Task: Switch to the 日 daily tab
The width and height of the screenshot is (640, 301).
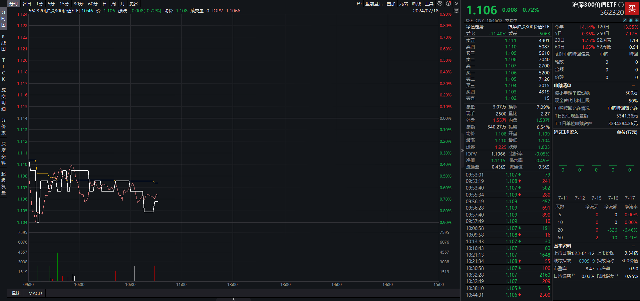Action: click(104, 4)
